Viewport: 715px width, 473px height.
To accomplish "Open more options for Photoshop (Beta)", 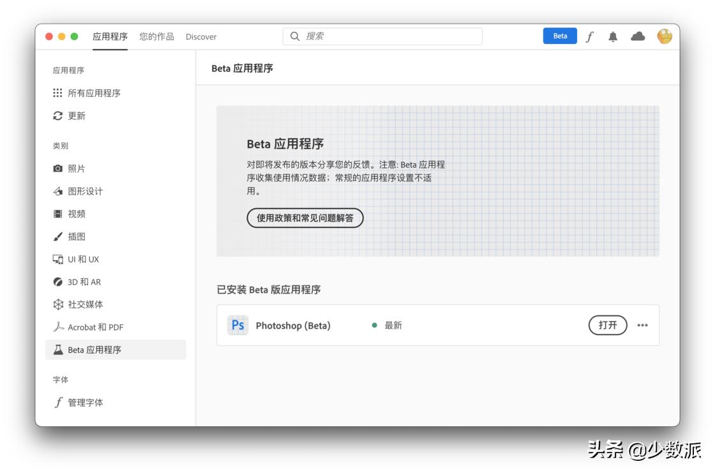I will pos(642,326).
